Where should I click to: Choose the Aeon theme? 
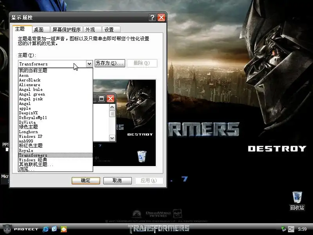coord(56,75)
